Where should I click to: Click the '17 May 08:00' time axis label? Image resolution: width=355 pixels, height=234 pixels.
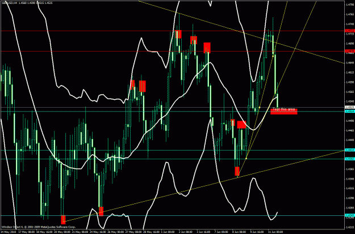point(27,232)
